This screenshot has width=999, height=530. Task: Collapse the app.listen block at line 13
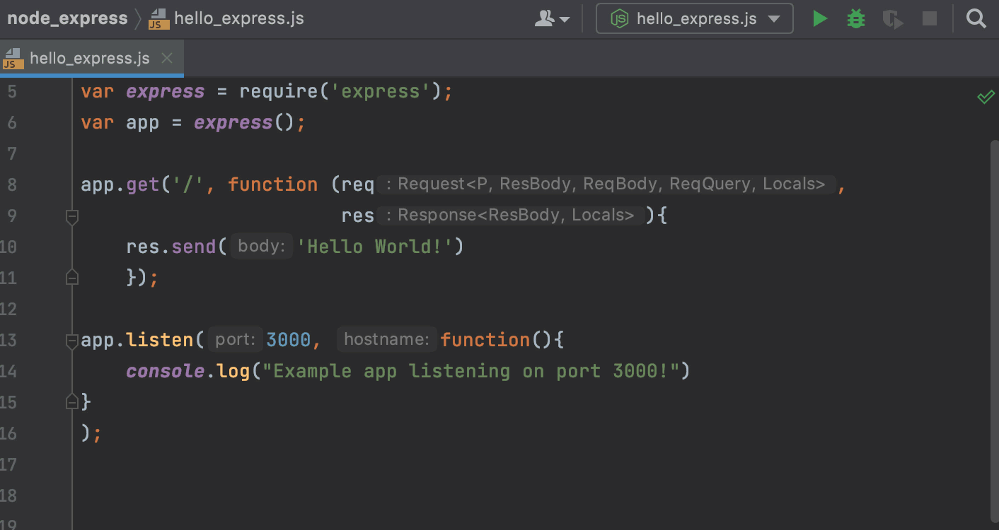(x=71, y=340)
